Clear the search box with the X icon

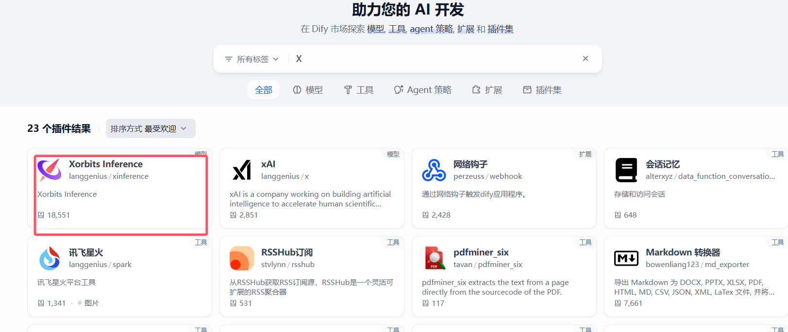coord(586,59)
